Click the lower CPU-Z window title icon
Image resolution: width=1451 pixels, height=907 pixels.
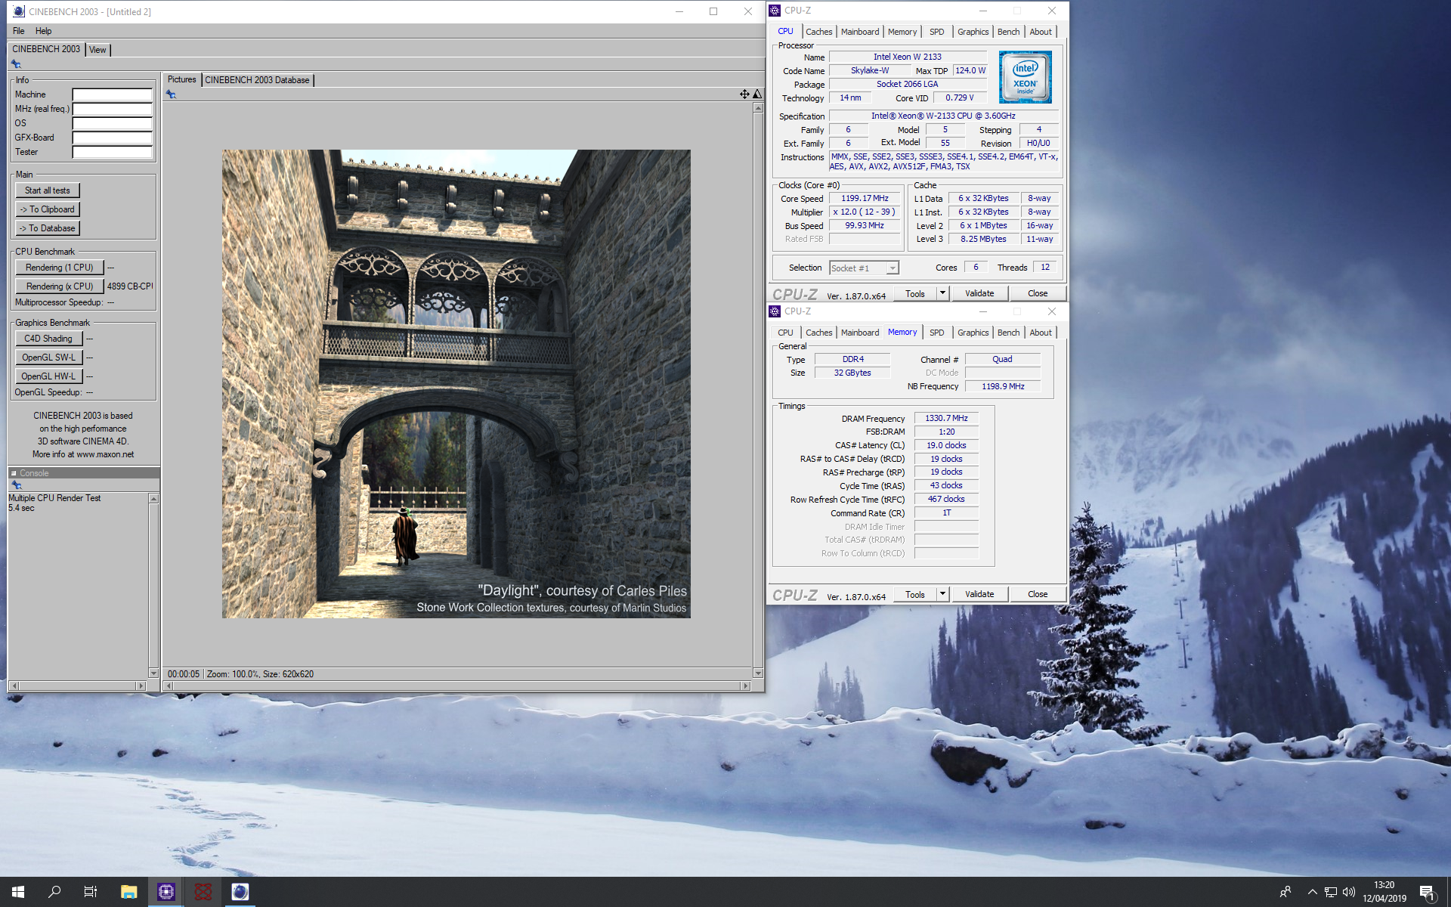click(775, 311)
